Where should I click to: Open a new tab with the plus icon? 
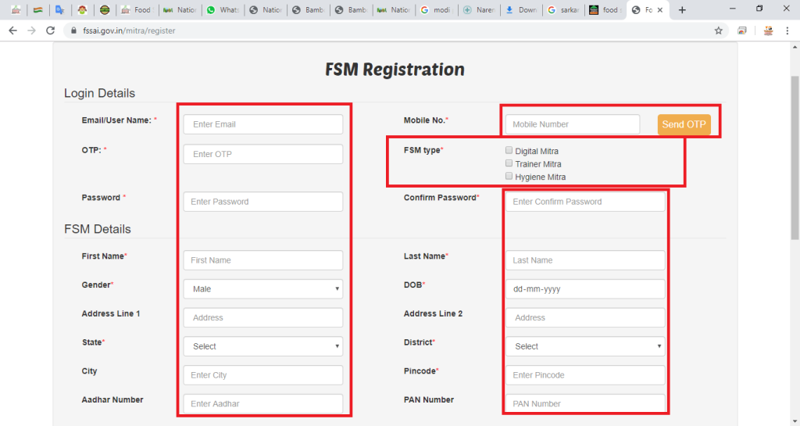[x=681, y=9]
